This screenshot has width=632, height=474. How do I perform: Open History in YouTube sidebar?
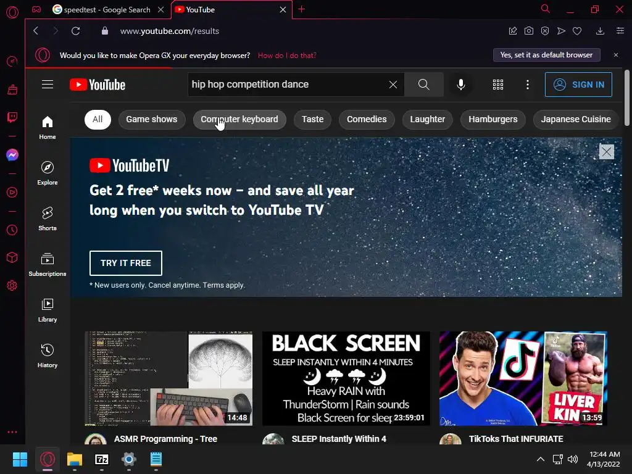coord(48,355)
